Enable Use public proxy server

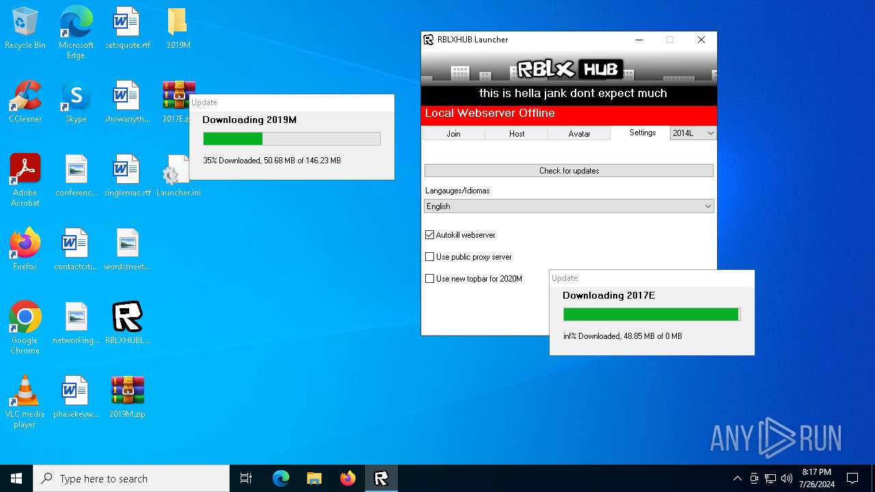pyautogui.click(x=429, y=257)
